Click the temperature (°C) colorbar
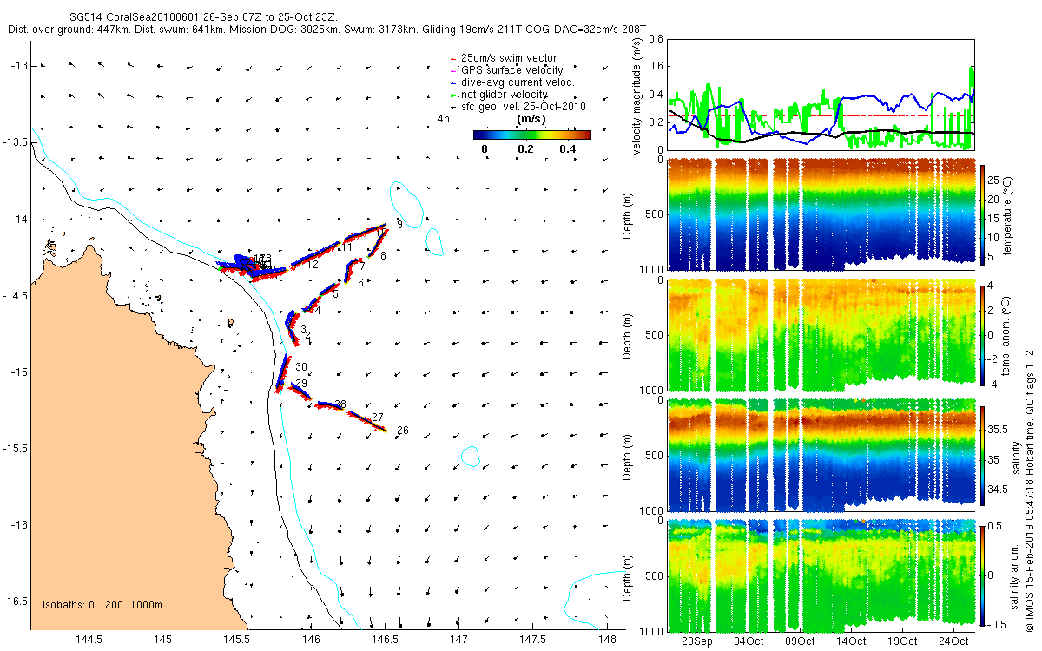 click(x=982, y=214)
